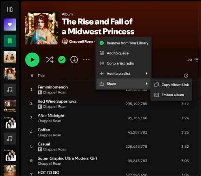Download the album with the arrow icon
This screenshot has height=176, width=201.
point(74,60)
